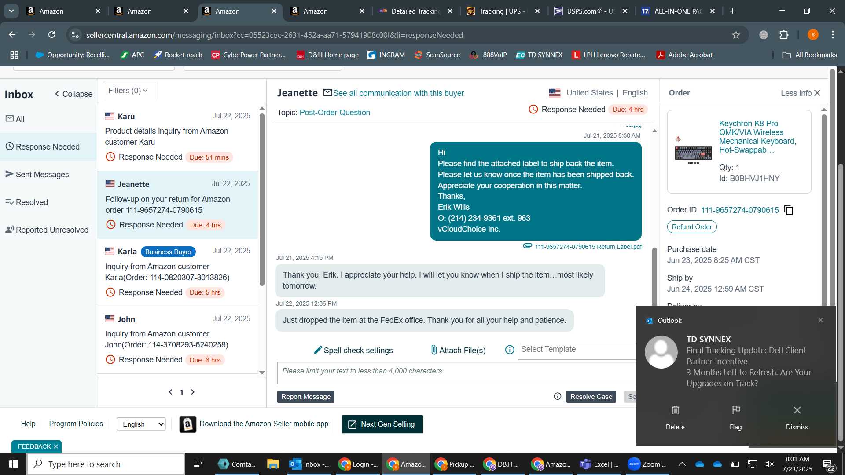The width and height of the screenshot is (845, 475).
Task: Open Zoom from the taskbar
Action: [x=647, y=464]
